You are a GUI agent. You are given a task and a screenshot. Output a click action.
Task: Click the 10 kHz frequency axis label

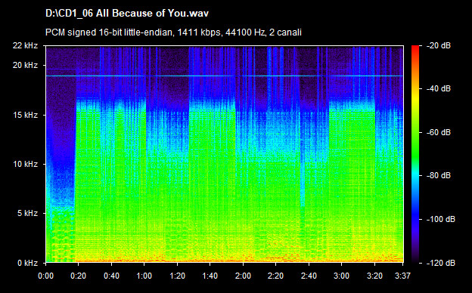(25, 164)
